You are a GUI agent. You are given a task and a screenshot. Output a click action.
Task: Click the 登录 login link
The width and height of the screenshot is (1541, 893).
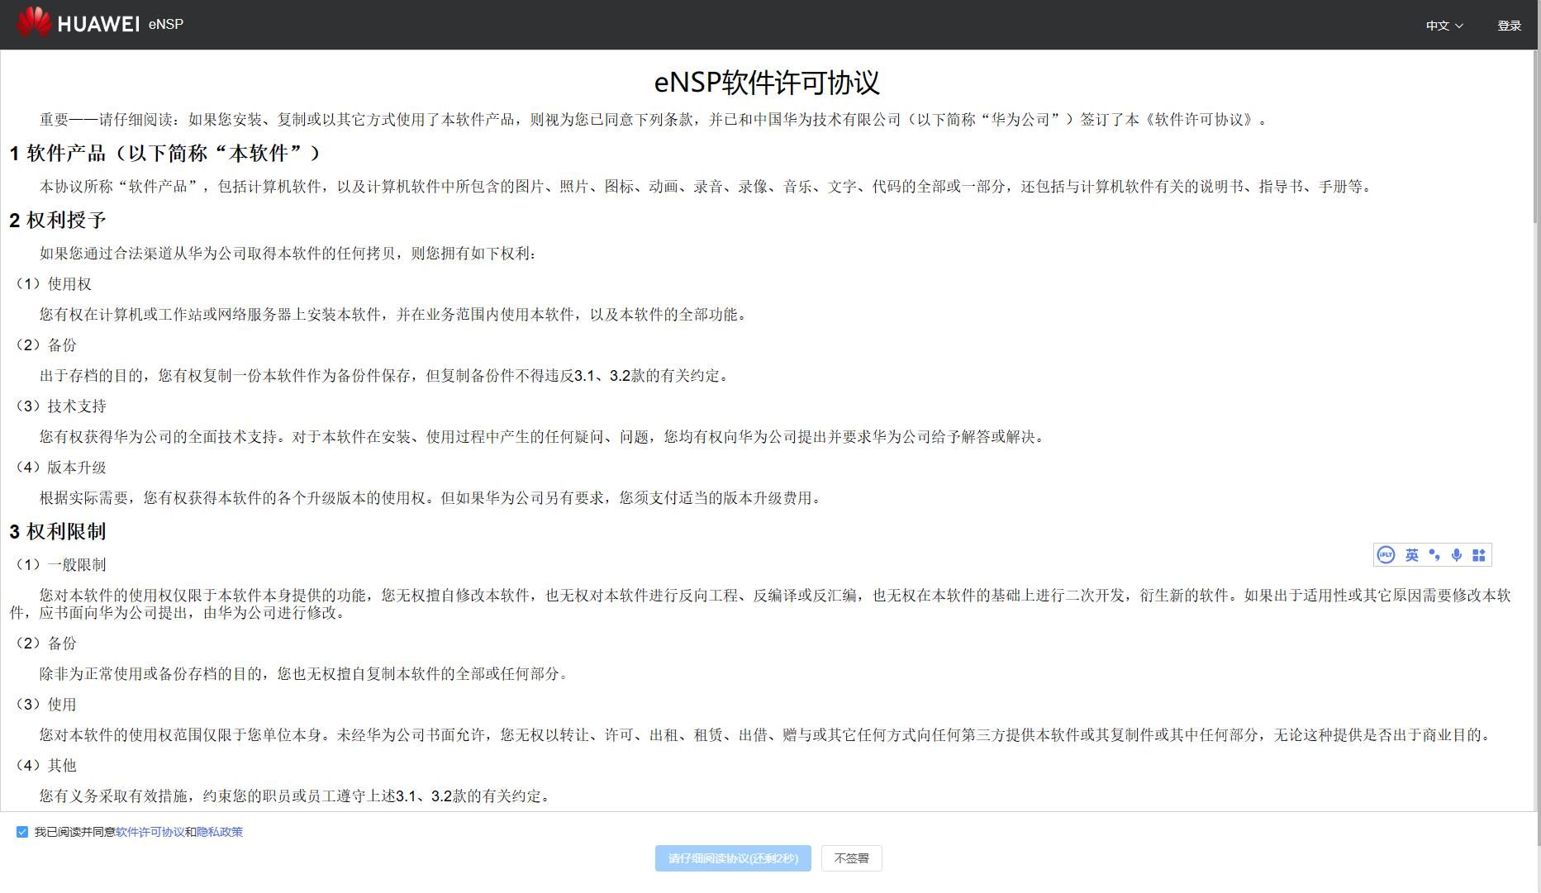click(1510, 26)
